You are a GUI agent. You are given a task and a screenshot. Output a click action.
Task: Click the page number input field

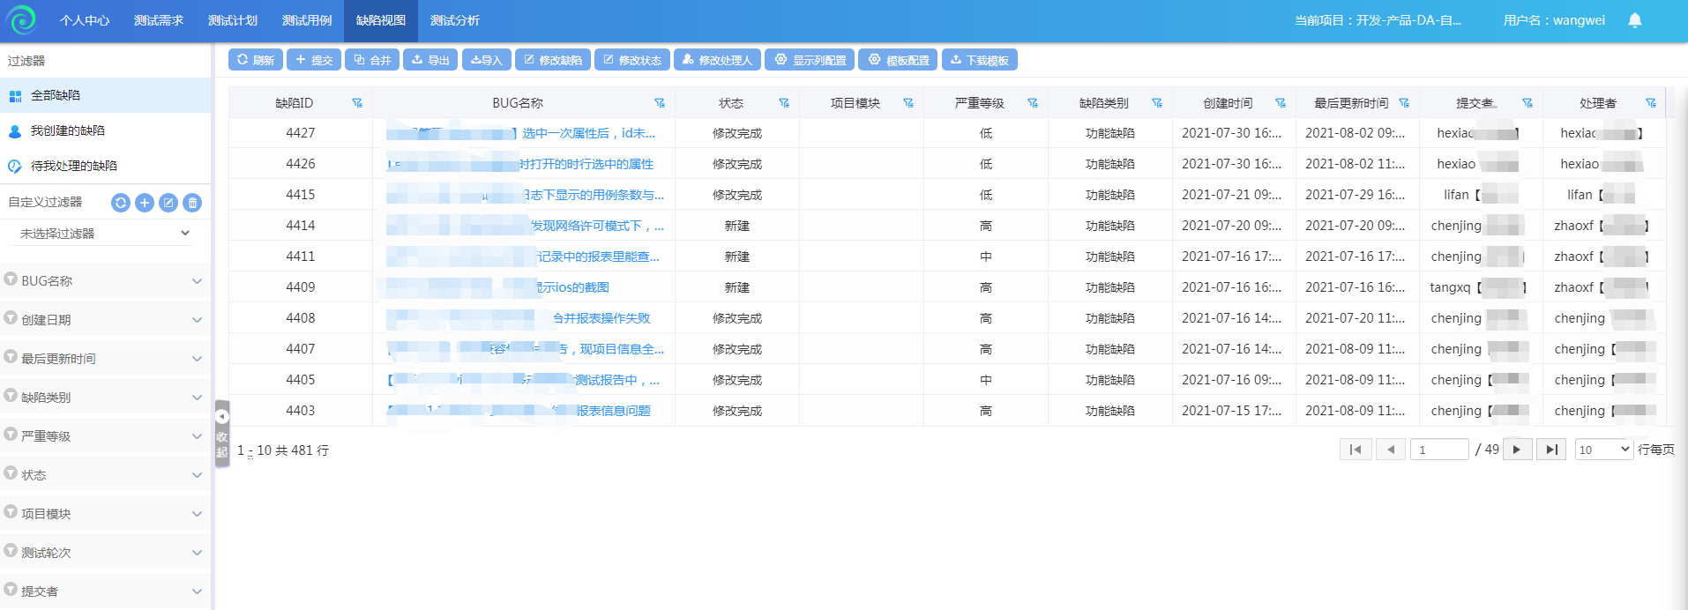pos(1439,450)
